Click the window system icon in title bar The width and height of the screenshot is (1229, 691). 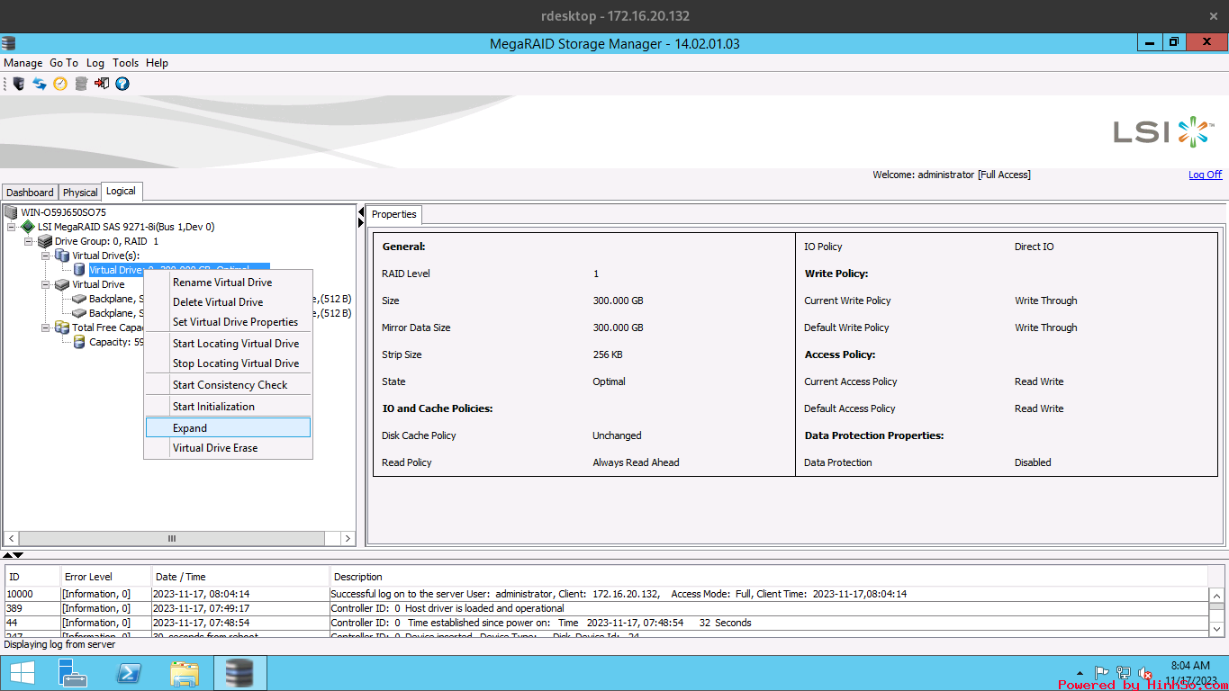pos(8,43)
